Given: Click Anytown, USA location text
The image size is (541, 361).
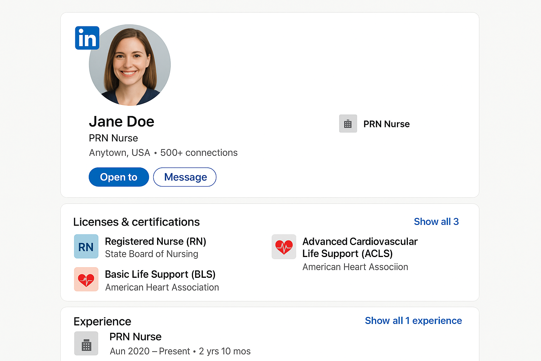Looking at the screenshot, I should [x=120, y=153].
